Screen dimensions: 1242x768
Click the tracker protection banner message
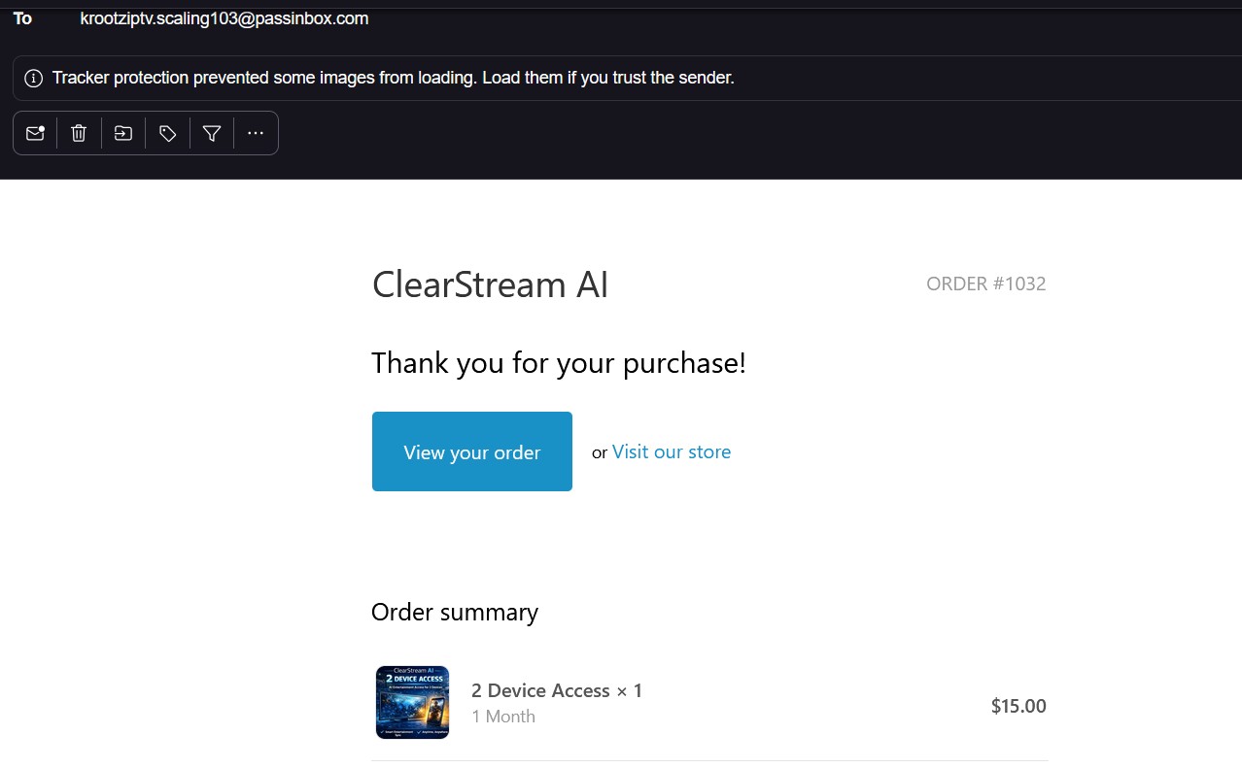(393, 79)
